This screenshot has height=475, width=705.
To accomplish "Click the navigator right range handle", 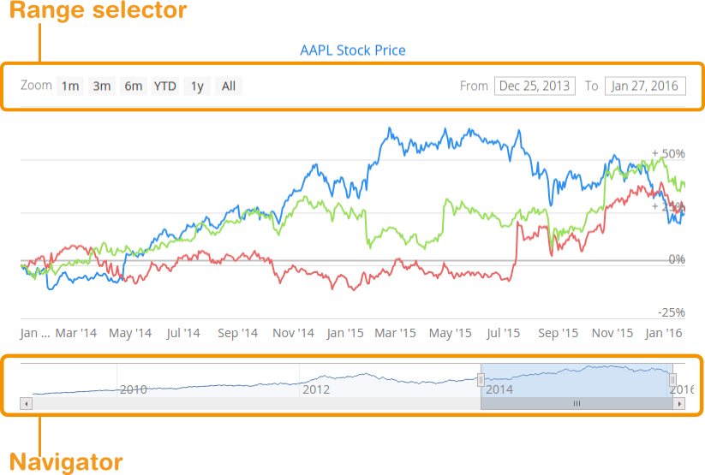I will [x=672, y=379].
